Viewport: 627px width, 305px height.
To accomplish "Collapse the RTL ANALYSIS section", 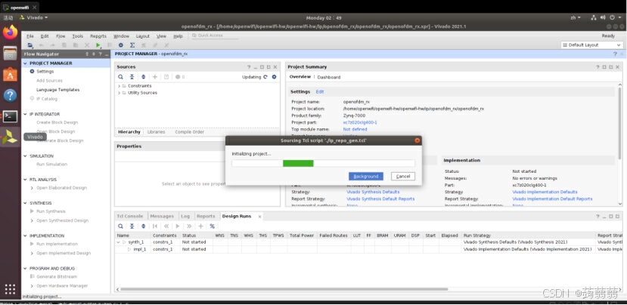I will tap(26, 180).
